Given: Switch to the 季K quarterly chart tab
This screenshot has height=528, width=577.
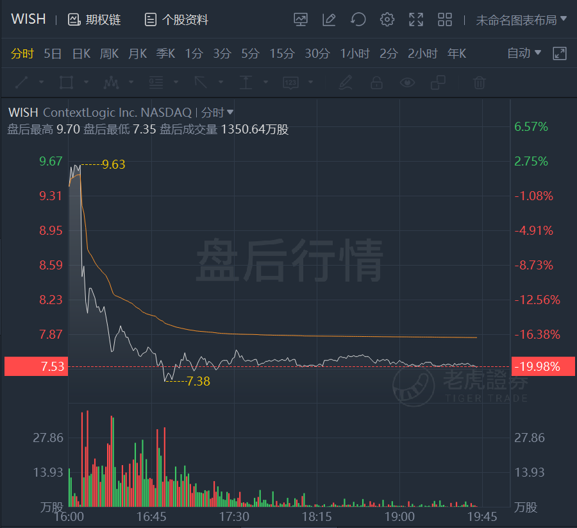Looking at the screenshot, I should [x=165, y=54].
